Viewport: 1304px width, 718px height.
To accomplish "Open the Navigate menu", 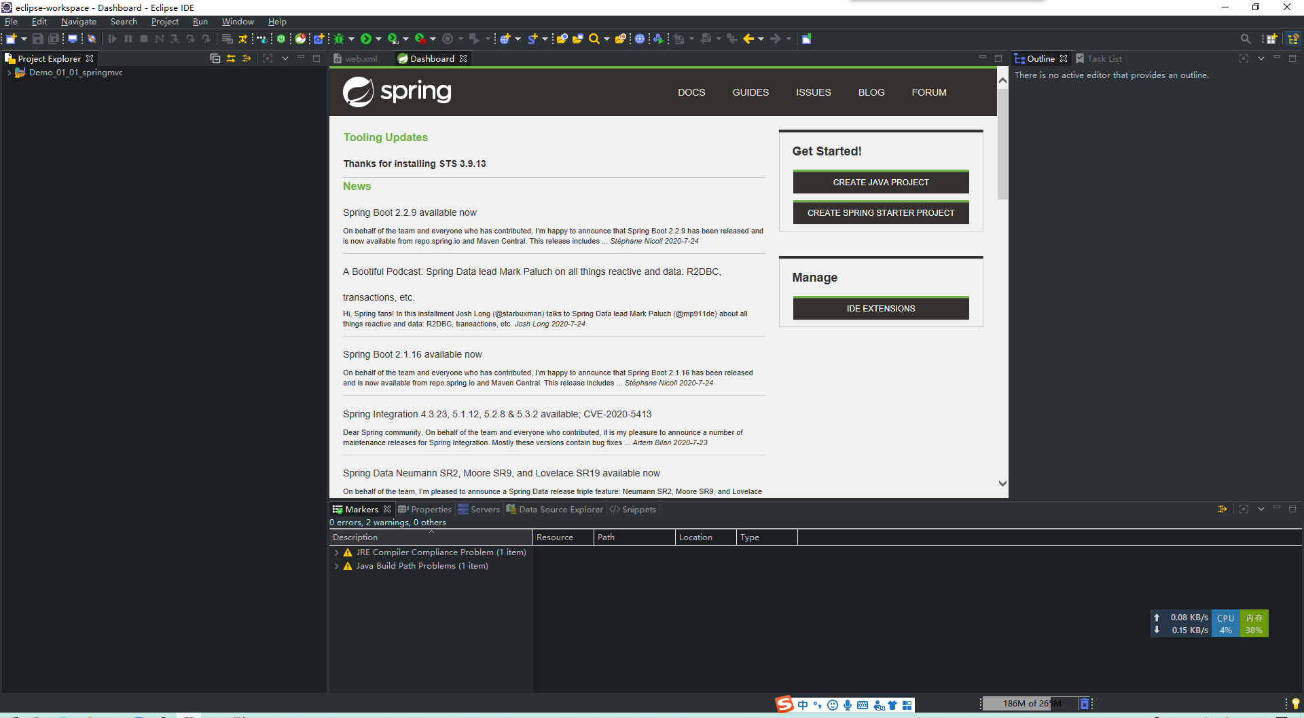I will coord(78,22).
